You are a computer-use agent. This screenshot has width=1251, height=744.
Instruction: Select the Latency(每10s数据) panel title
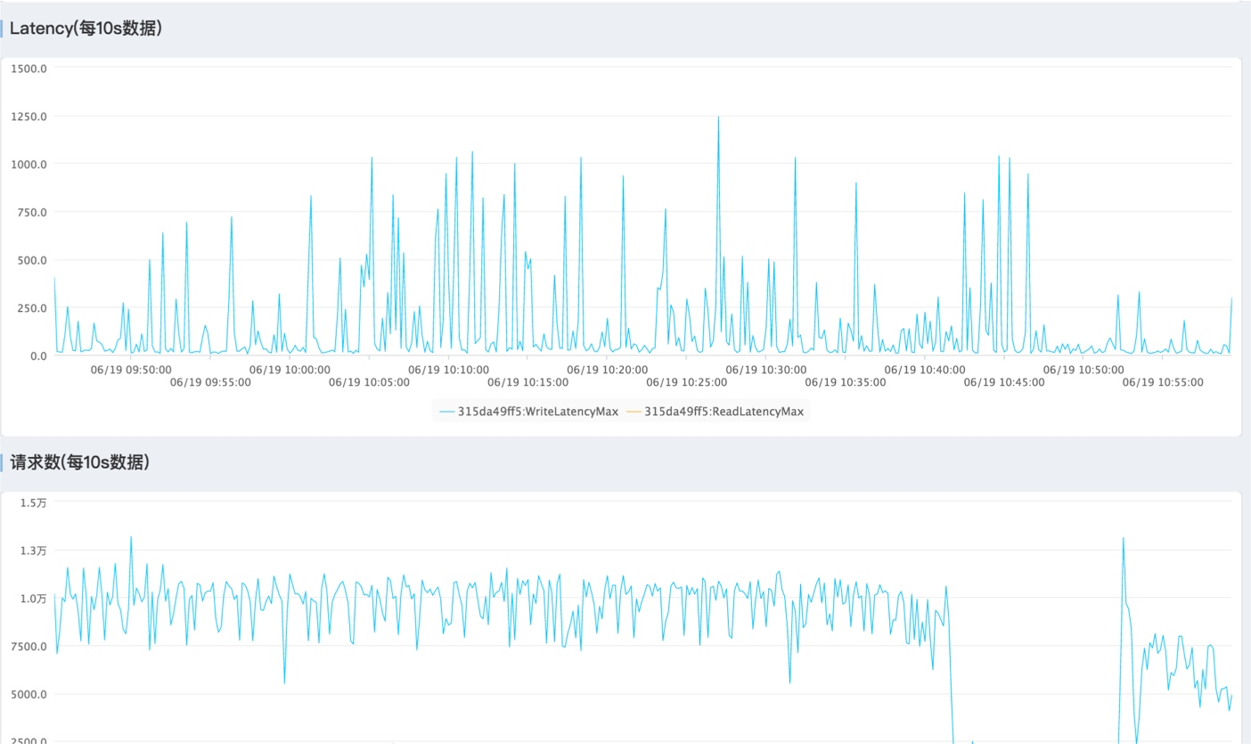click(x=86, y=29)
